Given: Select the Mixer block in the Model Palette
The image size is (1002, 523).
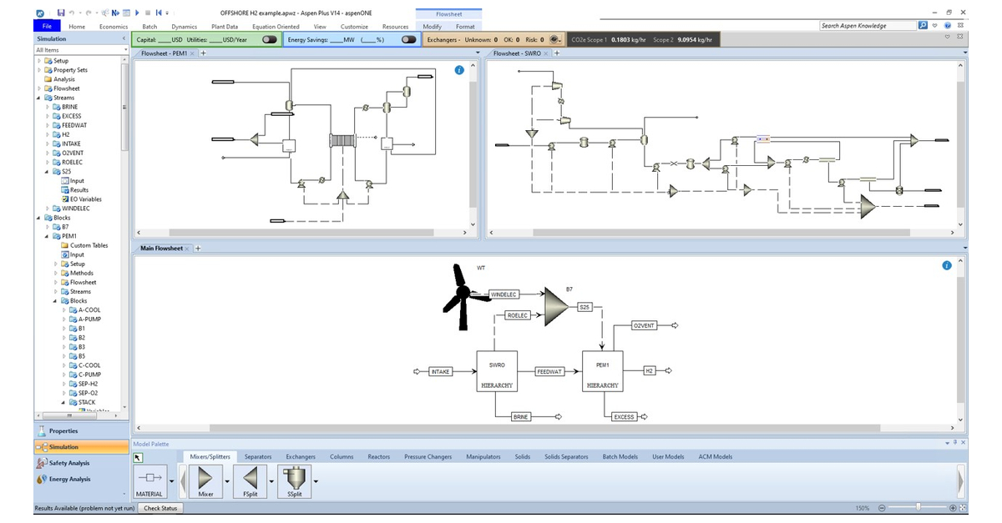Looking at the screenshot, I should pos(205,477).
